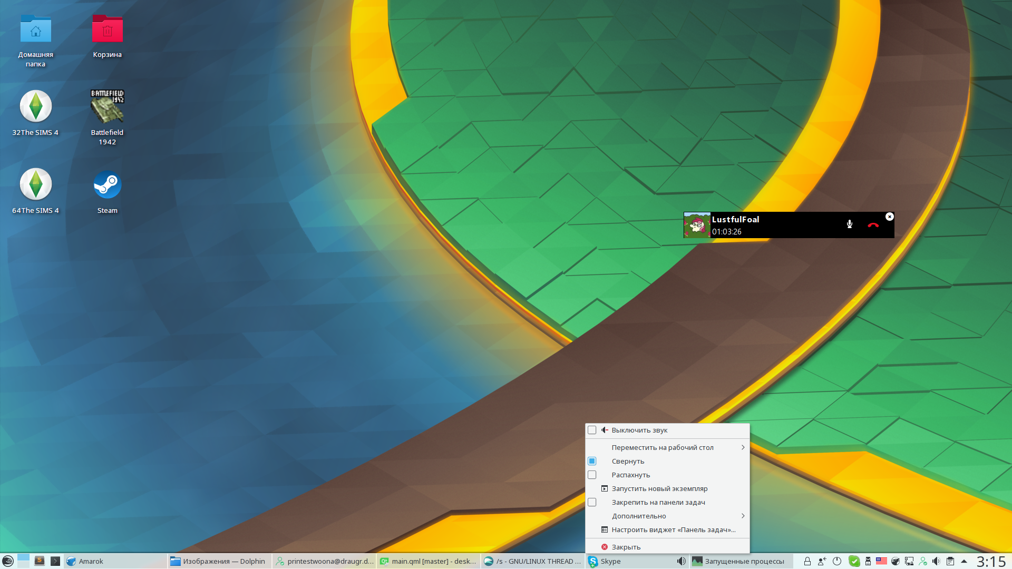The image size is (1012, 569).
Task: Open the network connections tray icon
Action: click(x=909, y=561)
